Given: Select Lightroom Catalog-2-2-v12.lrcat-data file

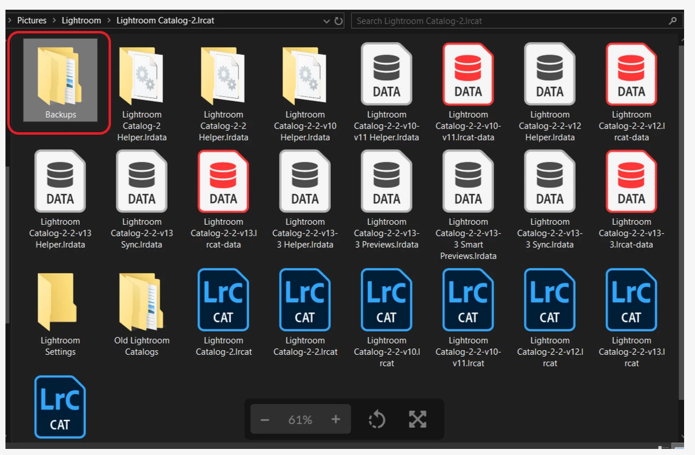Looking at the screenshot, I should point(631,93).
